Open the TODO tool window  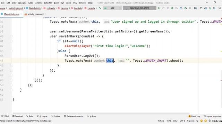tap(5, 116)
